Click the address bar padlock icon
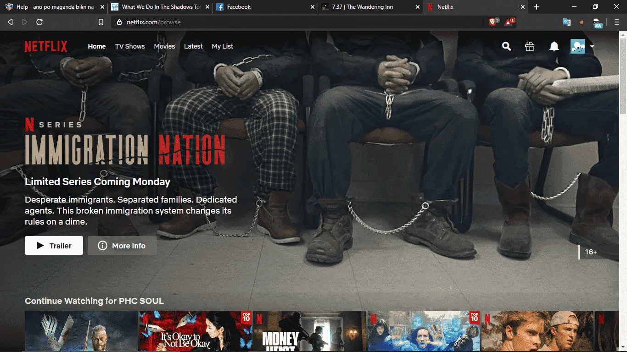Viewport: 627px width, 352px height. [119, 22]
